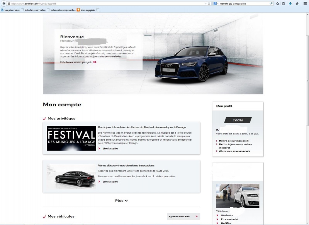Click the 'Mon profil' panel heading
Screen dimensions: 309x225
pos(224,106)
